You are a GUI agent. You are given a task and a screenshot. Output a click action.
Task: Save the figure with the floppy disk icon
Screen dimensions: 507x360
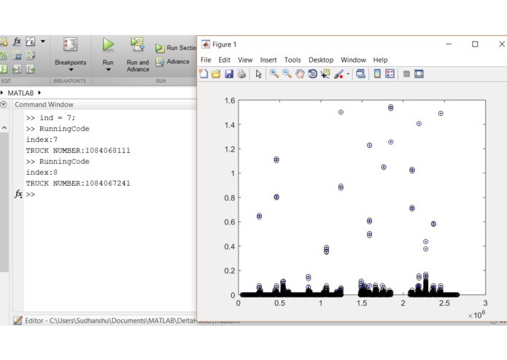click(x=229, y=74)
